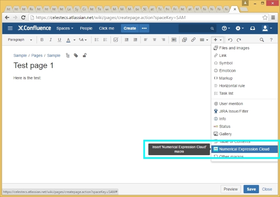The width and height of the screenshot is (280, 197).
Task: Open the help menu in header
Action: 226,28
